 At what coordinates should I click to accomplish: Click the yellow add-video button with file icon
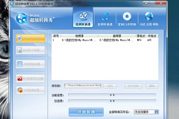click(30, 38)
